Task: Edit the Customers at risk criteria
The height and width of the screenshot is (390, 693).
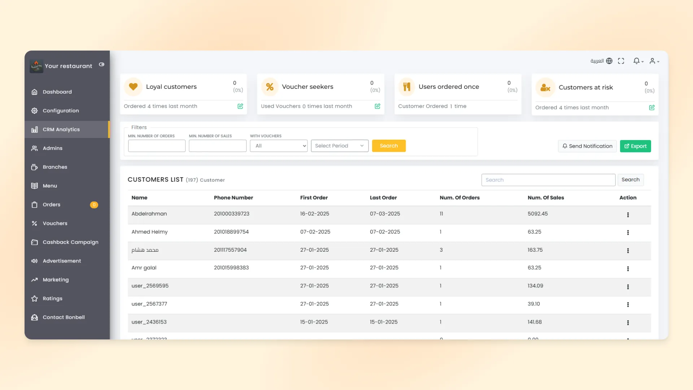Action: pyautogui.click(x=652, y=108)
